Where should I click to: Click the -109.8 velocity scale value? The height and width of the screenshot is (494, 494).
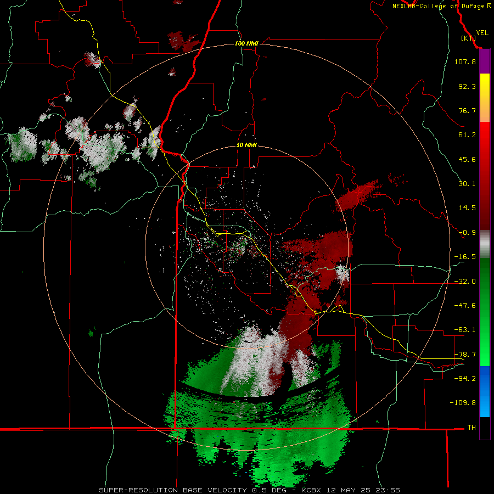pos(463,403)
